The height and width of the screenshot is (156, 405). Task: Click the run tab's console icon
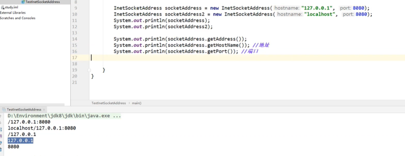coord(3,109)
